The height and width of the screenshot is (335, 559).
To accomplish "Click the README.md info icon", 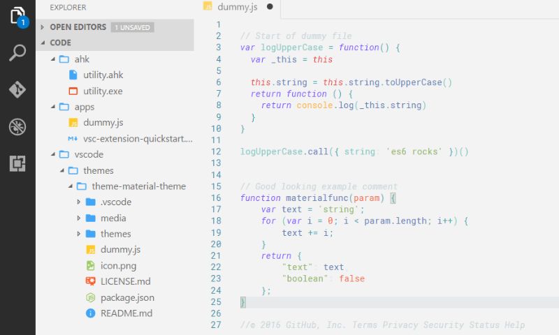I will pyautogui.click(x=90, y=313).
